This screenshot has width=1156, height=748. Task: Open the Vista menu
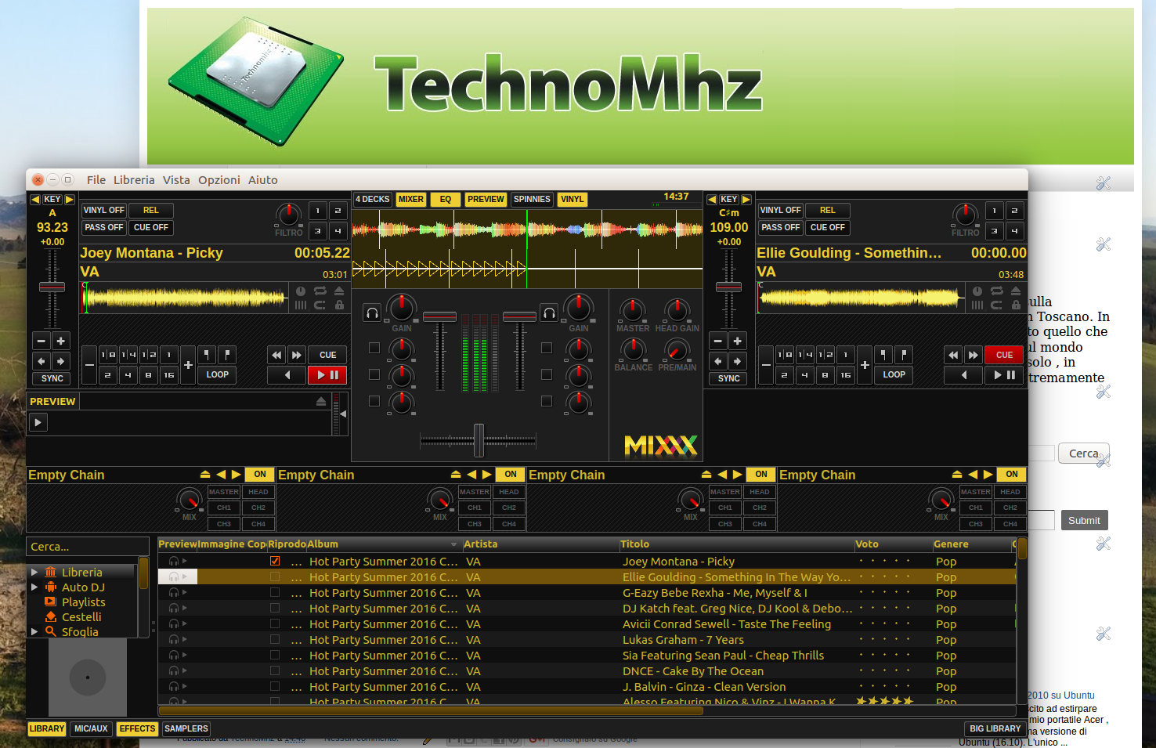(176, 180)
